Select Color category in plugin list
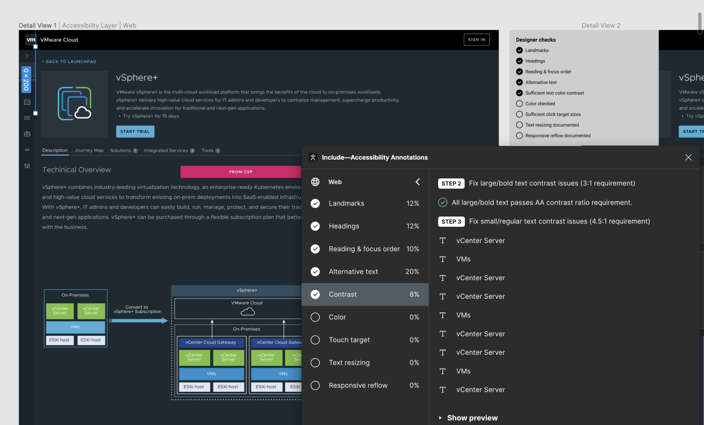704x425 pixels. pyautogui.click(x=365, y=317)
